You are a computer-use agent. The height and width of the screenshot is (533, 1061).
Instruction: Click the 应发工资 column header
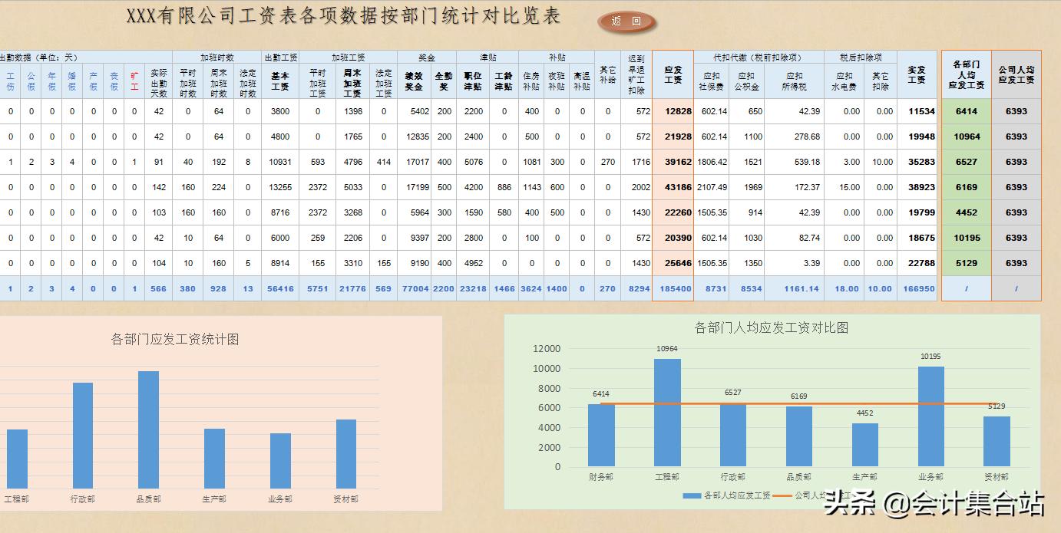tap(673, 76)
